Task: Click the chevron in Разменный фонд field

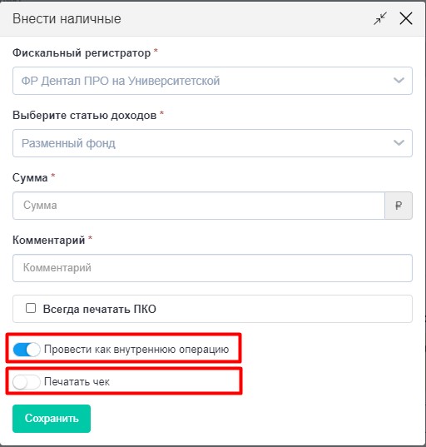Action: point(399,143)
